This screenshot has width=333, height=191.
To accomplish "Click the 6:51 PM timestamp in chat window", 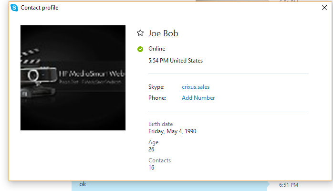I will click(x=289, y=185).
